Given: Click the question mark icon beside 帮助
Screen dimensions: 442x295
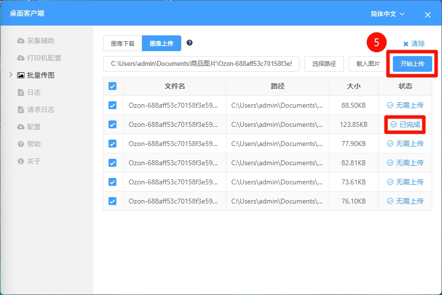Looking at the screenshot, I should coord(21,144).
